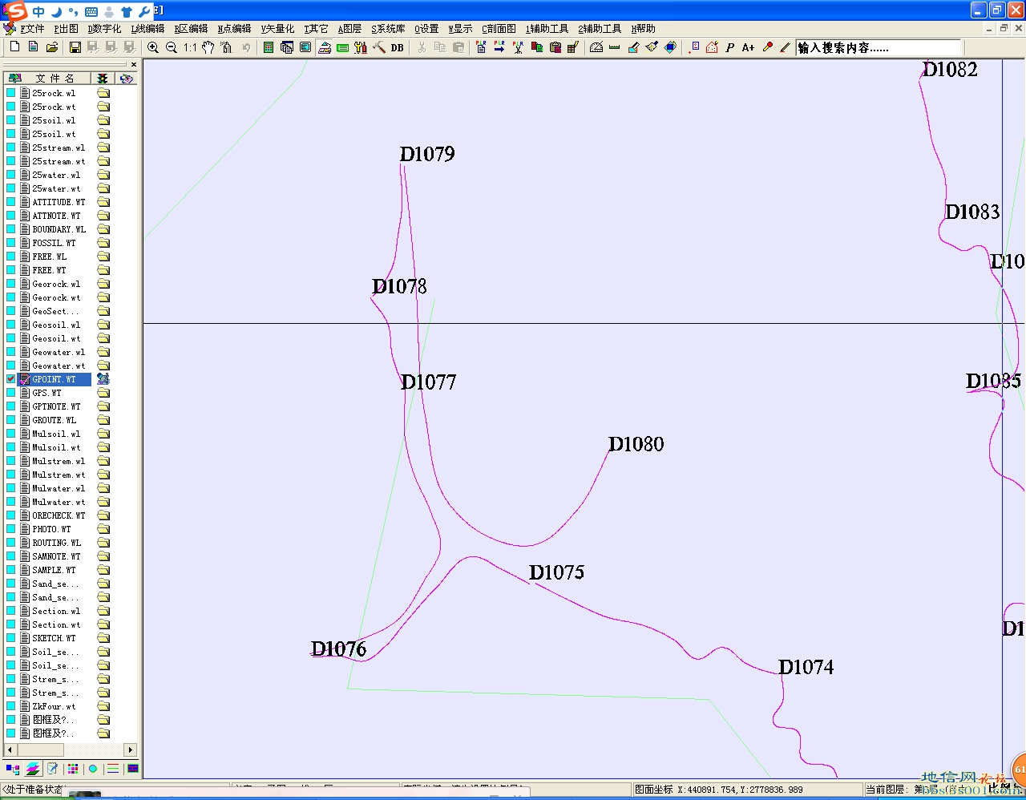Click the paint brush toolbar icon
Screen dimensions: 1026x800
tap(652, 47)
